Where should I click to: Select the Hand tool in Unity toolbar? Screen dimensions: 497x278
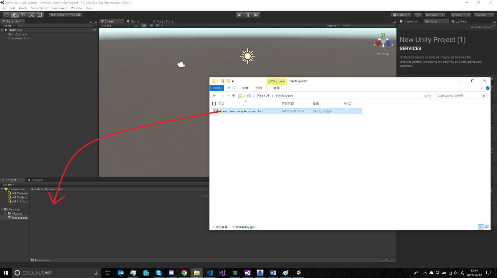tap(6, 15)
